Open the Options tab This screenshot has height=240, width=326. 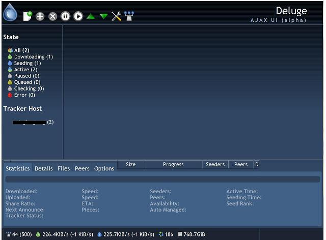click(x=104, y=168)
